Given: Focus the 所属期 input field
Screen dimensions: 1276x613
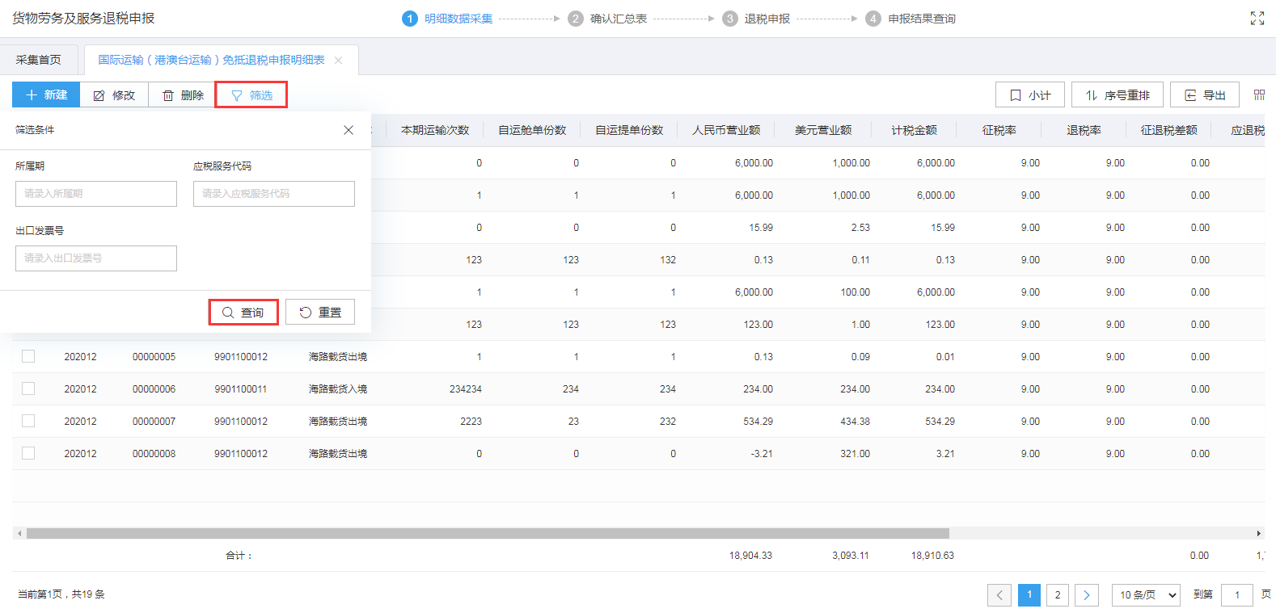Looking at the screenshot, I should 96,194.
